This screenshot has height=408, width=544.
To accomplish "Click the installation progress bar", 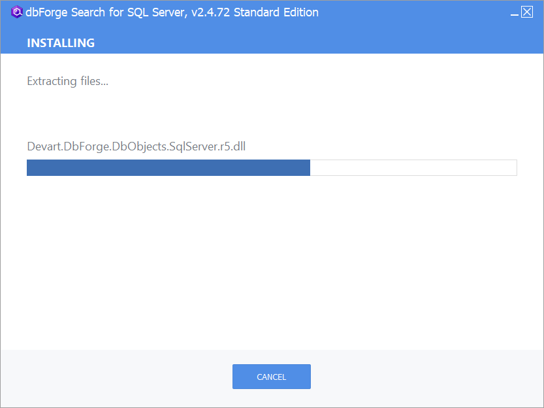I will tap(272, 168).
